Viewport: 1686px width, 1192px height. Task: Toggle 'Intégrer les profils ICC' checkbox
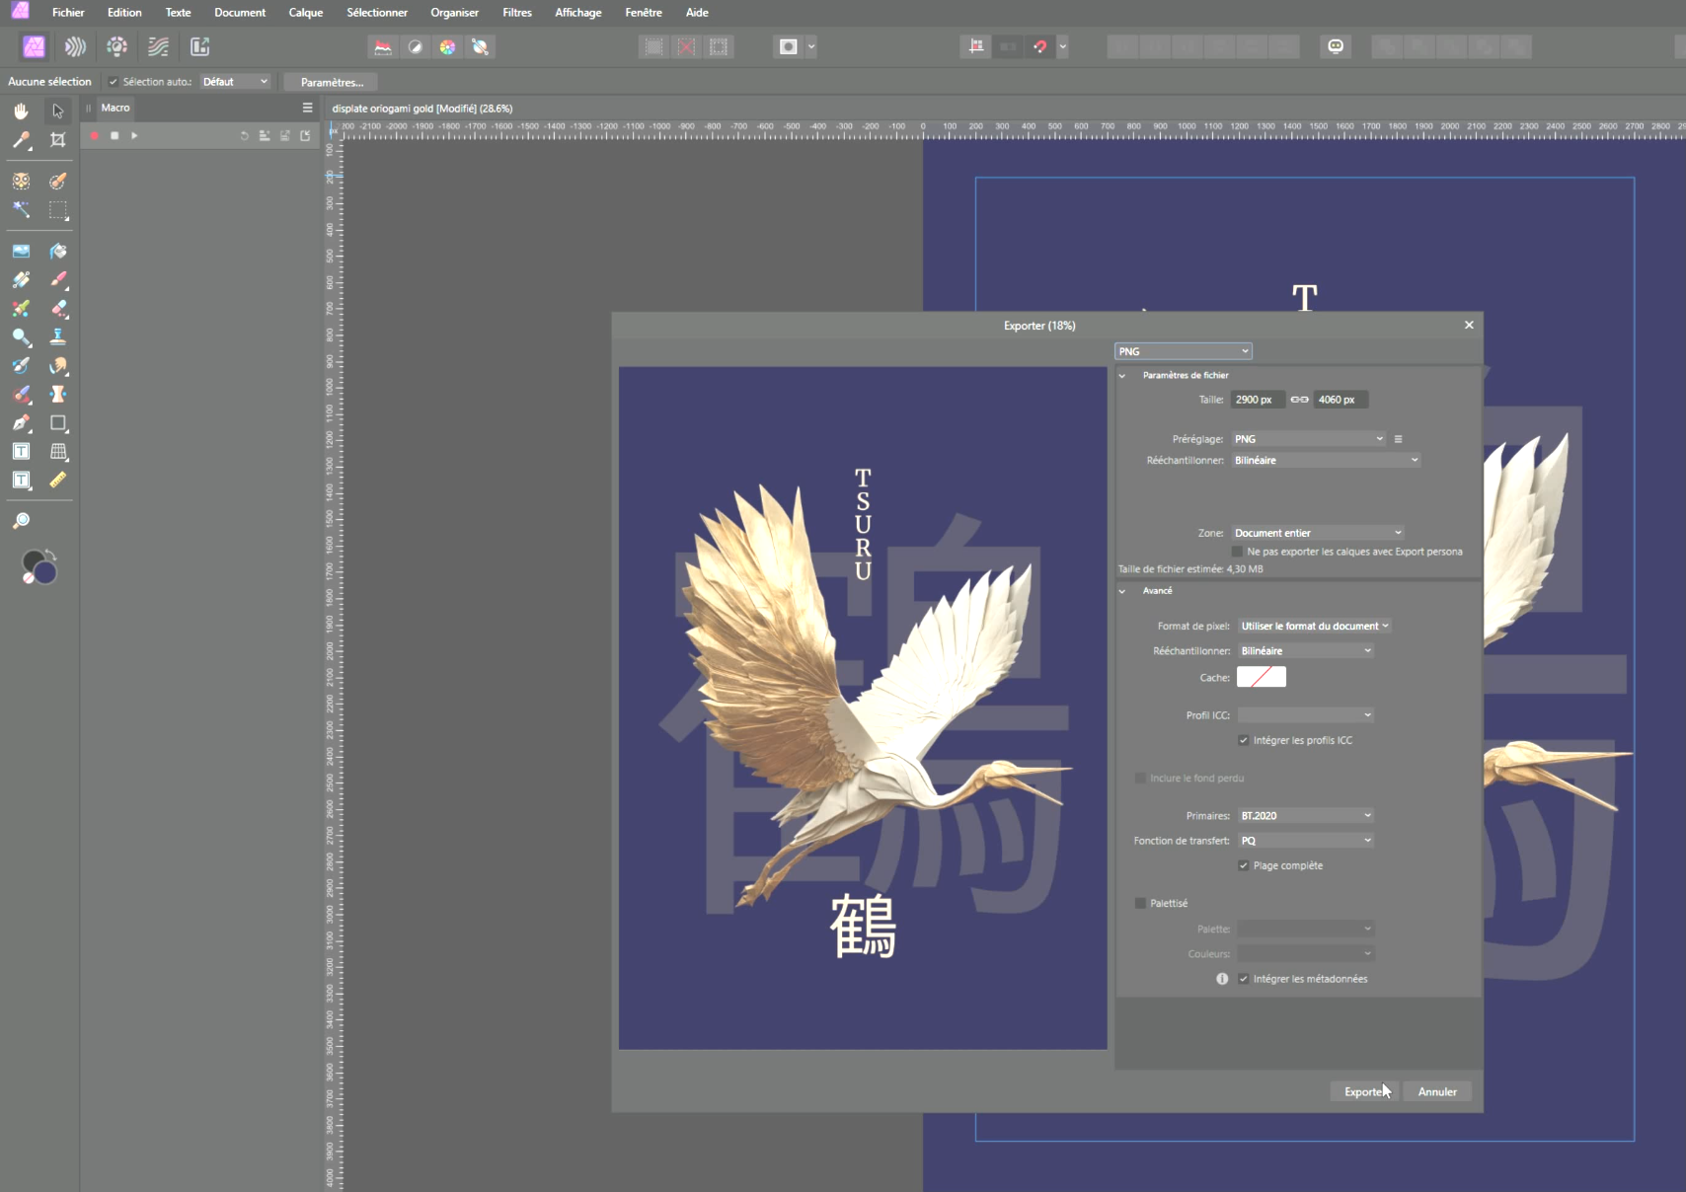pos(1244,740)
